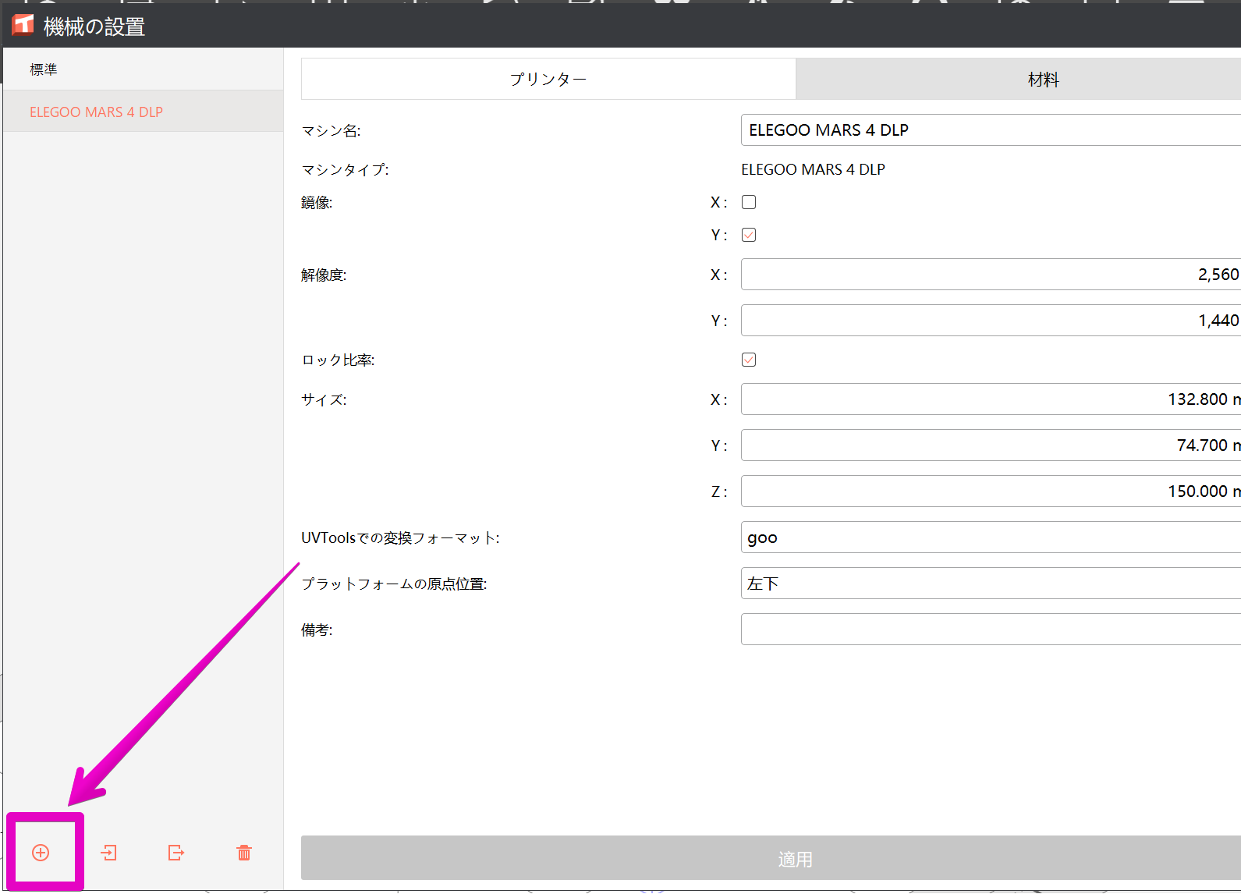Toggle mirror Y checkbox
This screenshot has height=894, width=1241.
pos(749,235)
